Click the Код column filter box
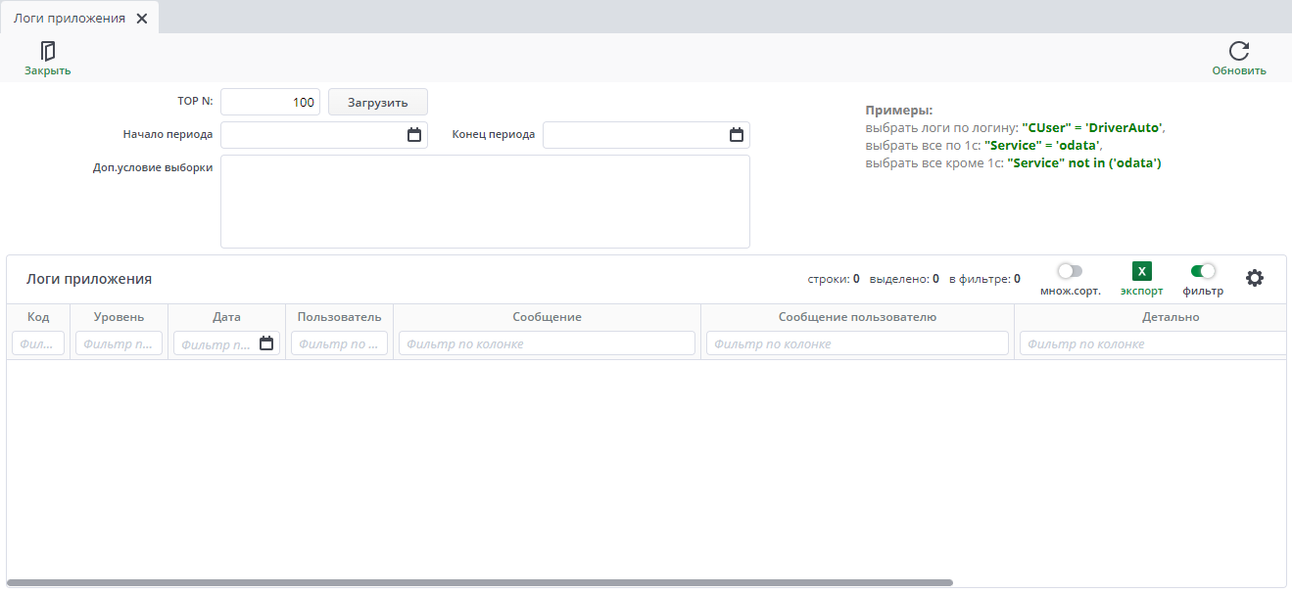The width and height of the screenshot is (1292, 593). click(38, 343)
